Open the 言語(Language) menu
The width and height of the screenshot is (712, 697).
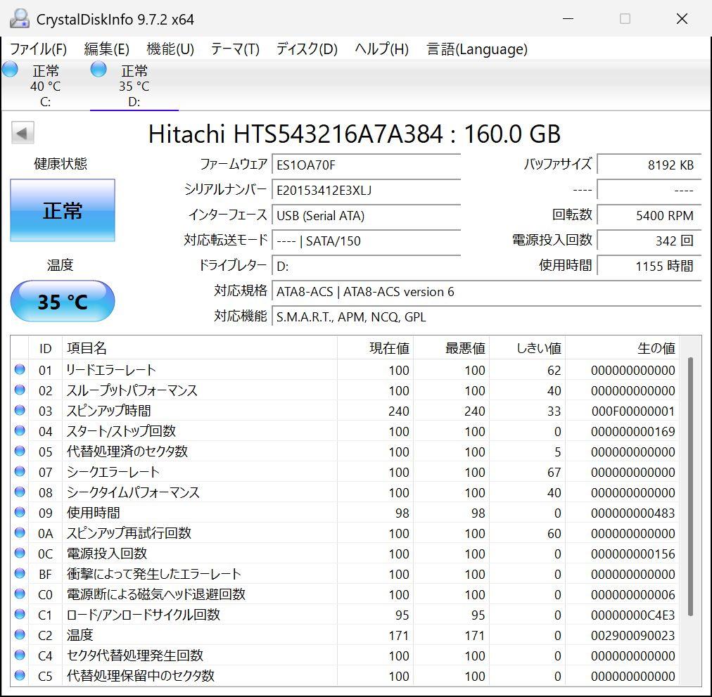(477, 49)
